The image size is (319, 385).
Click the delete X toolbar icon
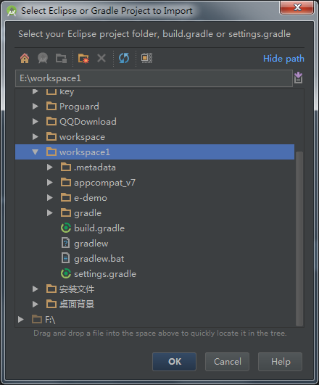pos(101,59)
